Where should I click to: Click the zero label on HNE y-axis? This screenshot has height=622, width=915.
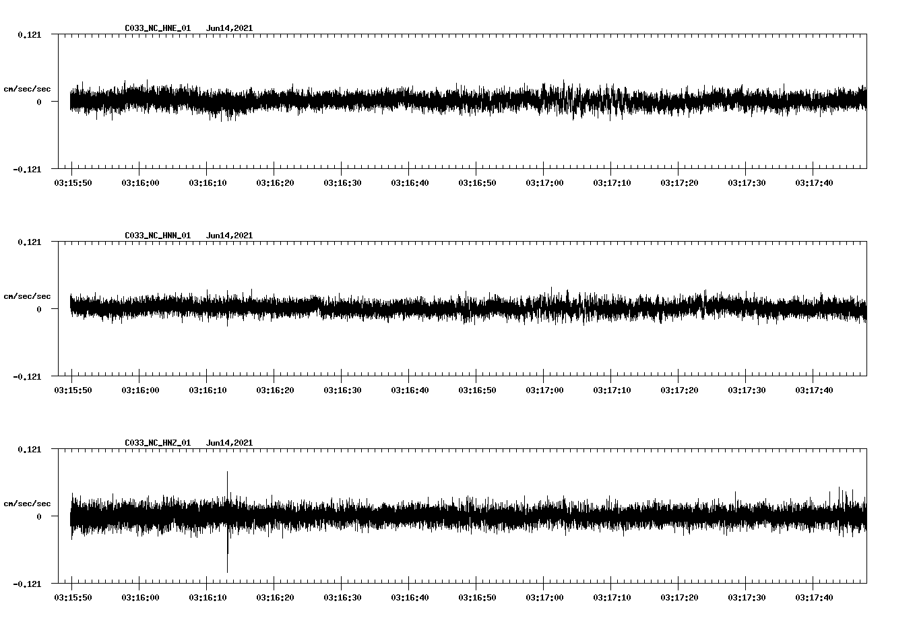tap(39, 102)
